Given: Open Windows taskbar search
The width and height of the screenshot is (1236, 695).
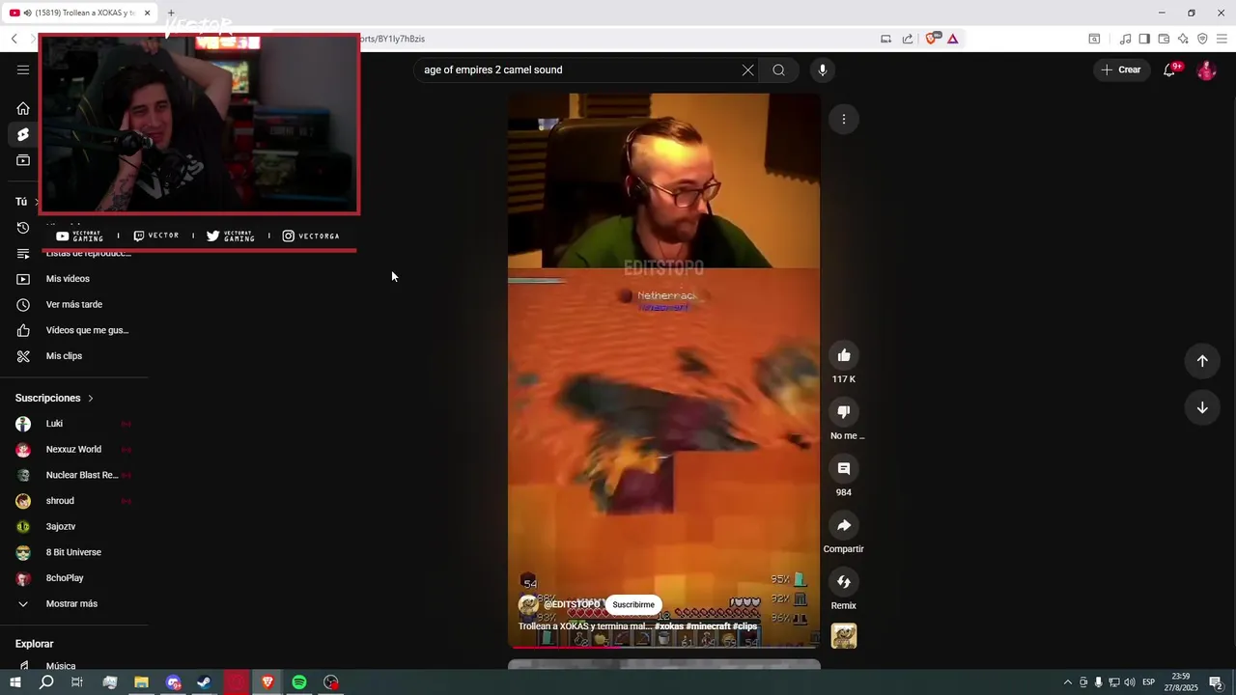Looking at the screenshot, I should (x=46, y=682).
